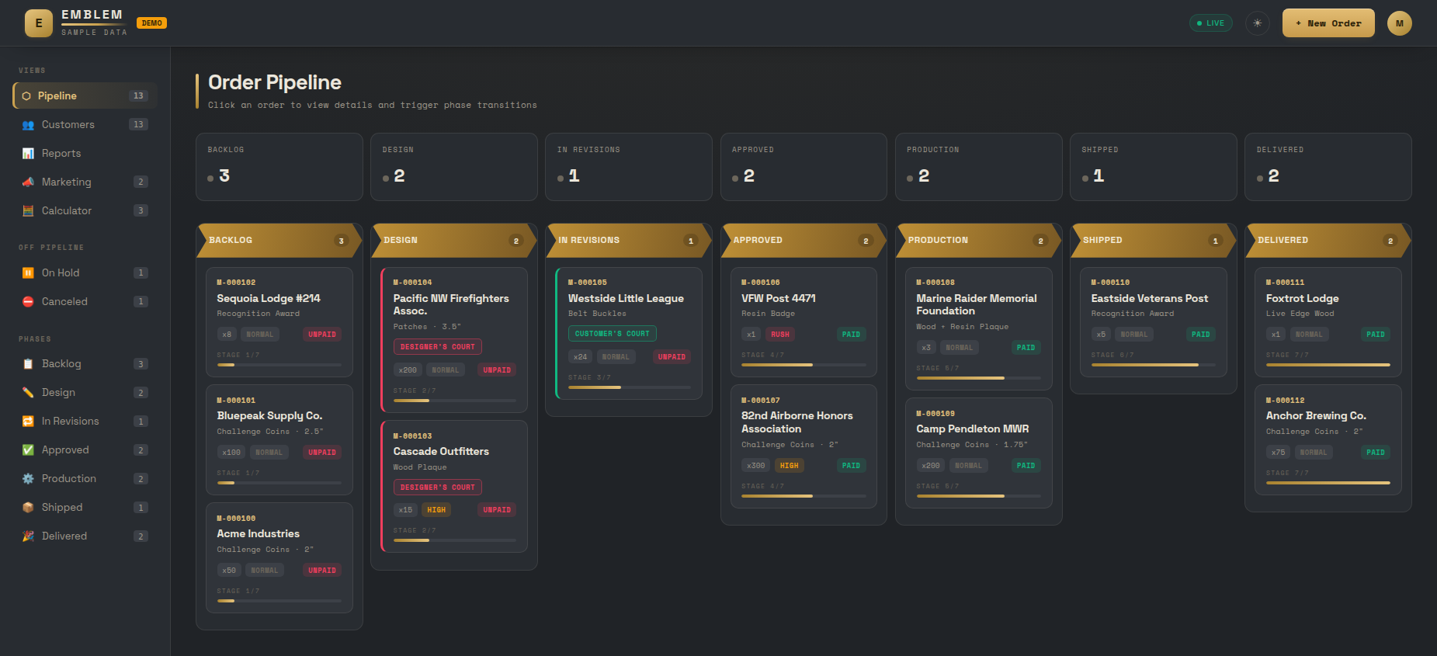The width and height of the screenshot is (1437, 656).
Task: Click the Delivered party popper icon
Action: click(x=28, y=536)
